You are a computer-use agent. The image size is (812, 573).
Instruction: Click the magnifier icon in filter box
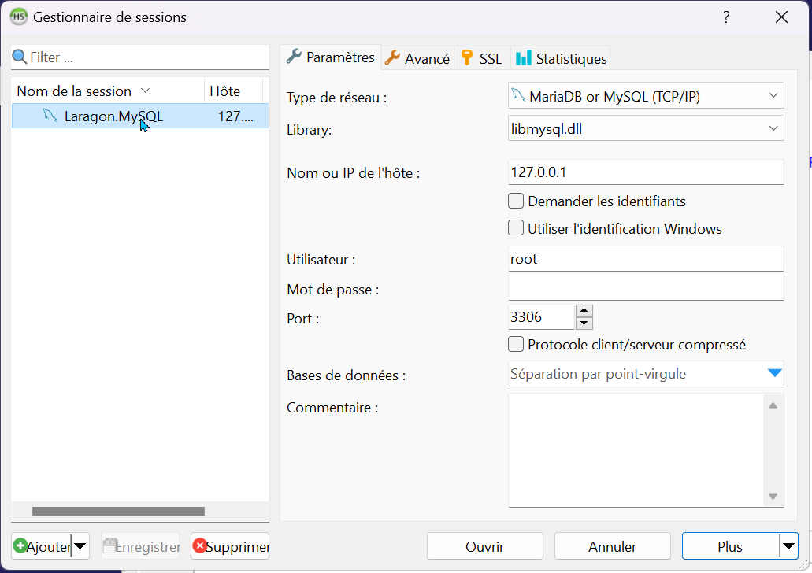point(20,57)
